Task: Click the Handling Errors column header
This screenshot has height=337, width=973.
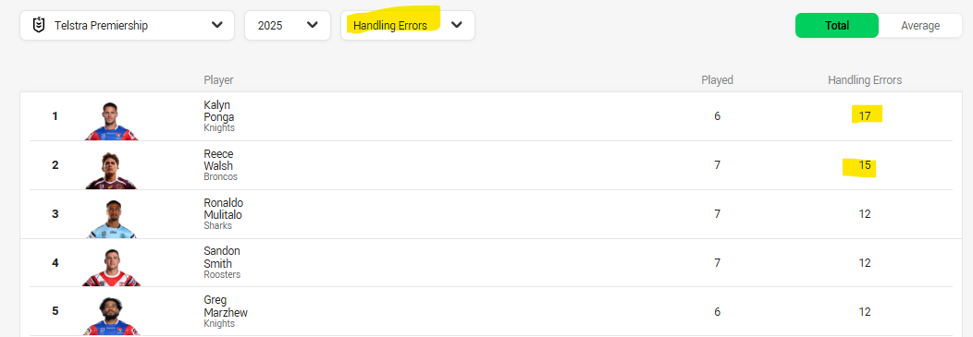Action: coord(865,80)
